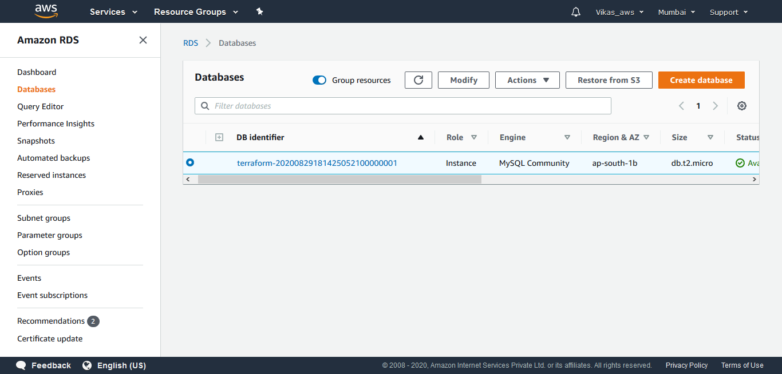Viewport: 782px width, 374px height.
Task: Open Events page
Action: [x=29, y=278]
